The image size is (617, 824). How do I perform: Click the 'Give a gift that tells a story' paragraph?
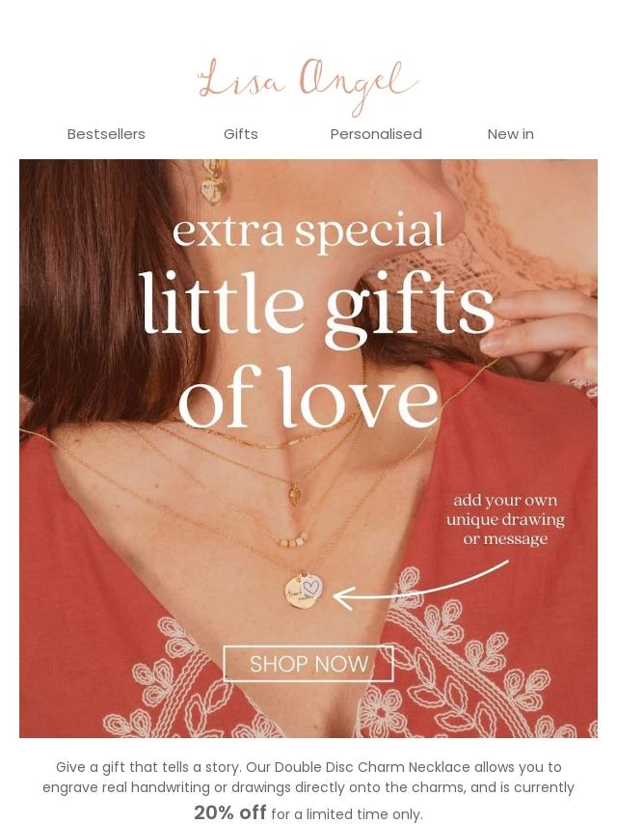(308, 790)
